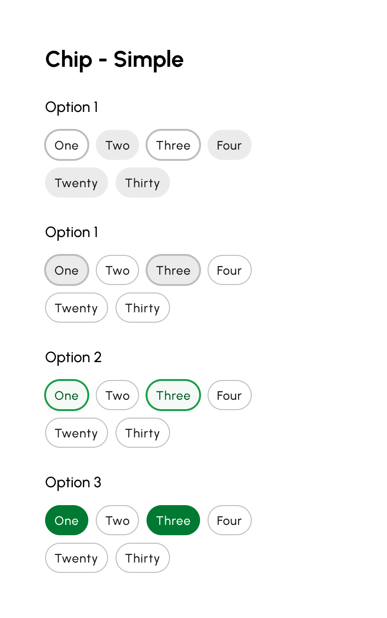This screenshot has width=387, height=618.
Task: Deselect green-outlined One chip under Option 2
Action: [67, 395]
